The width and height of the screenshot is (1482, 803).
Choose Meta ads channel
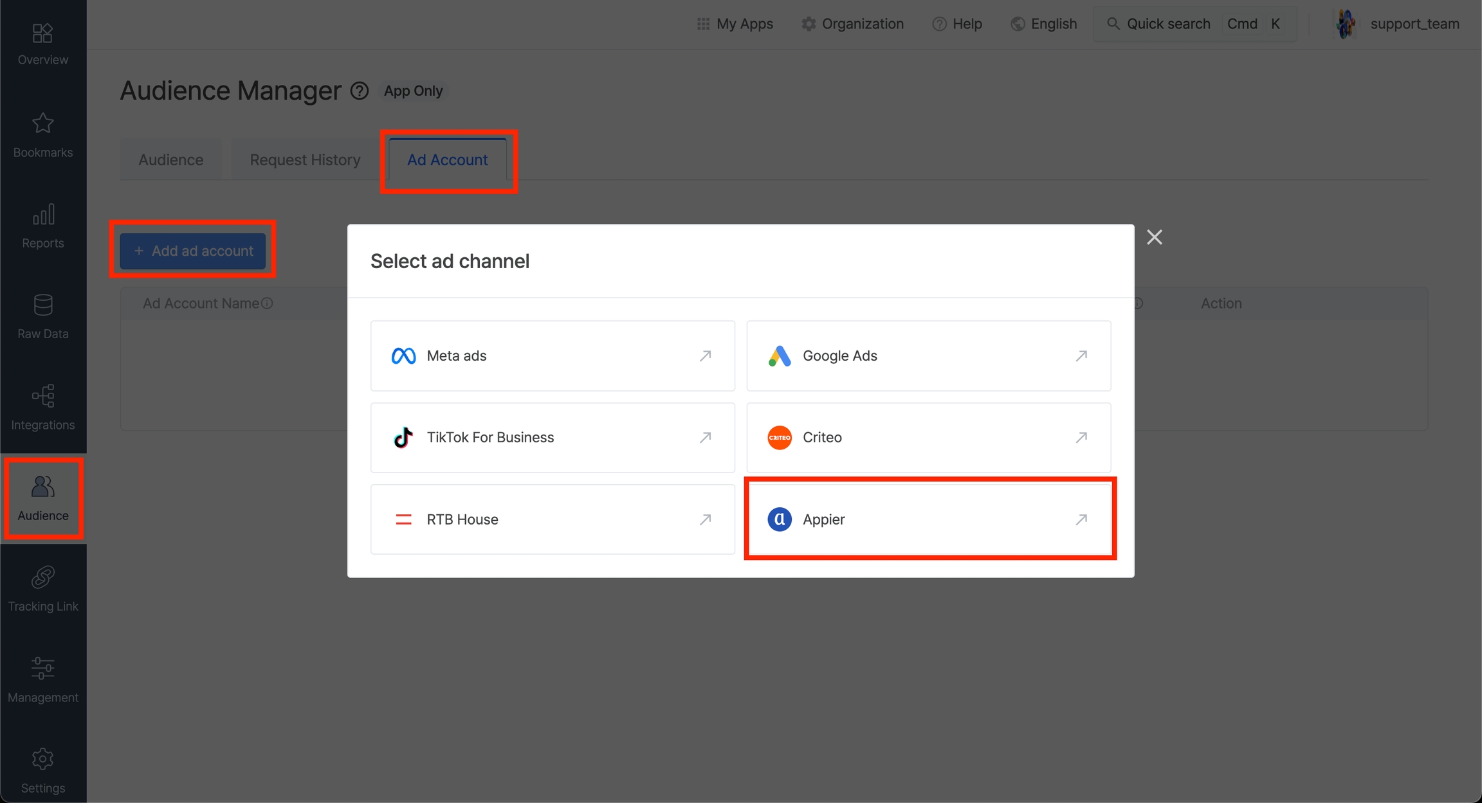pyautogui.click(x=552, y=356)
